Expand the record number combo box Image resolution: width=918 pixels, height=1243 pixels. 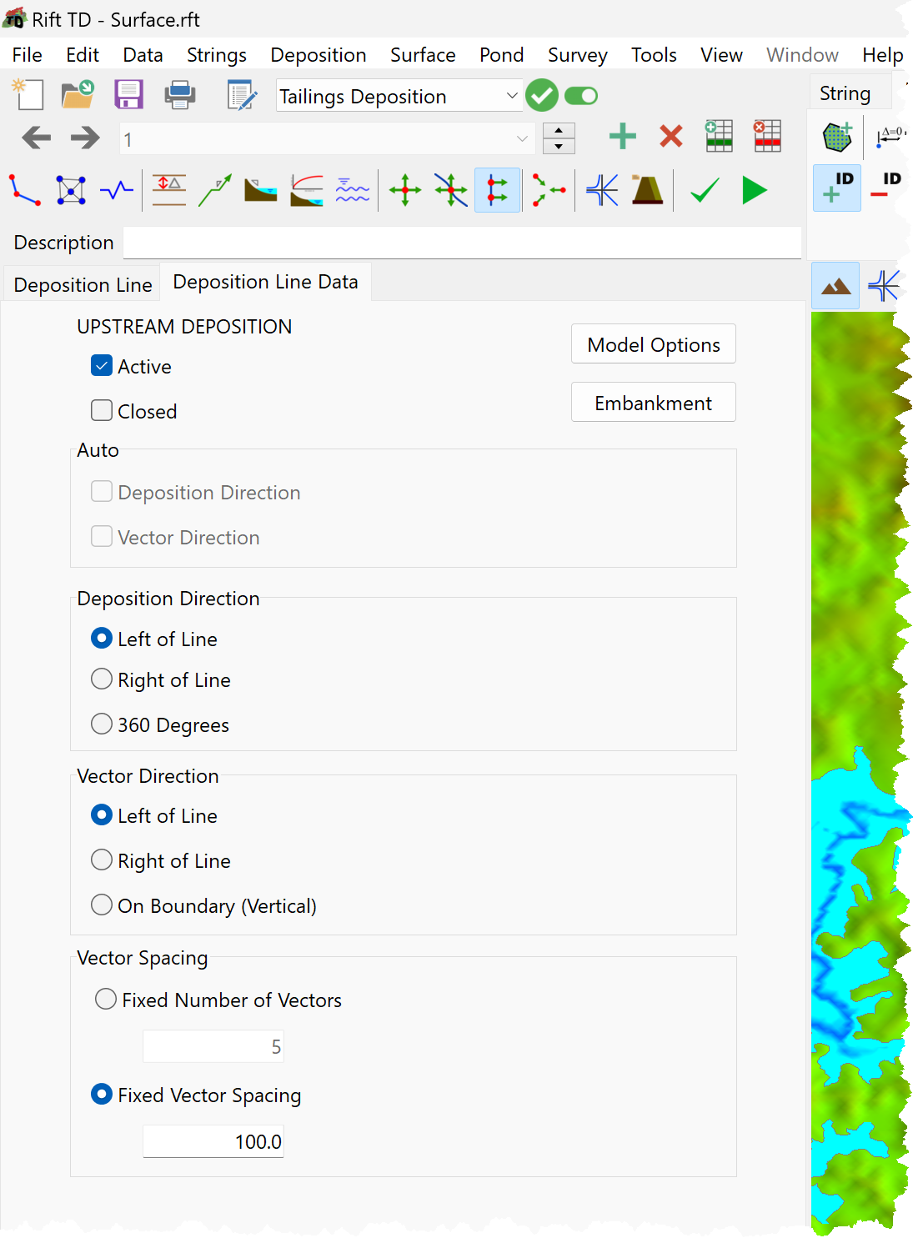[x=326, y=138]
